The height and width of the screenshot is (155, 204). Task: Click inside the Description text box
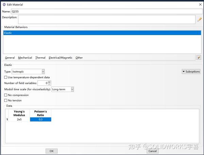tap(107, 19)
